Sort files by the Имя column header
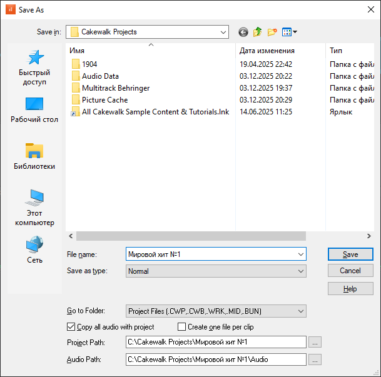Viewport: 381px width, 377px height. click(150, 51)
